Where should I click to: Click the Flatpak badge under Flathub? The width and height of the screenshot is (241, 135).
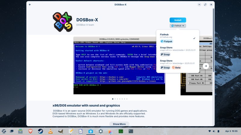pos(167,41)
